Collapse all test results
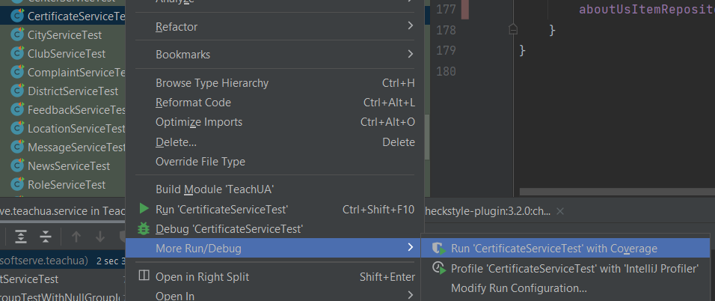The width and height of the screenshot is (715, 301). tap(45, 237)
